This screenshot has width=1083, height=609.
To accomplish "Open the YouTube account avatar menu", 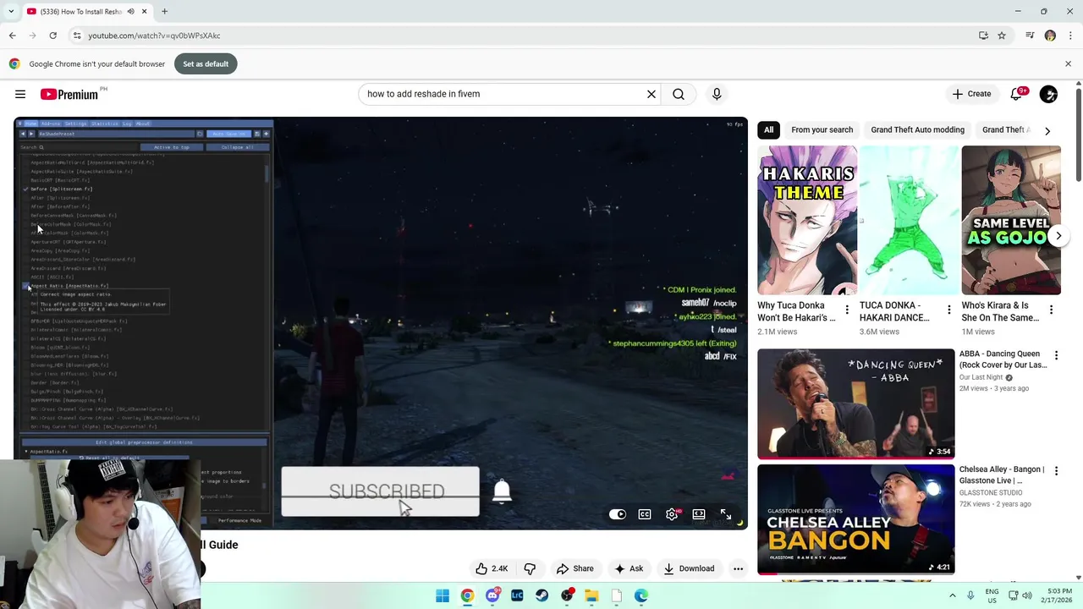I will (x=1048, y=94).
